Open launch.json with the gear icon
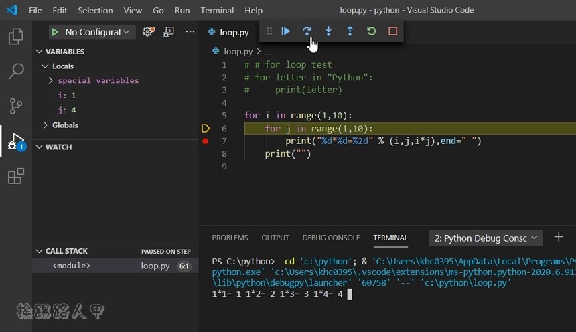This screenshot has width=576, height=332. [x=148, y=31]
